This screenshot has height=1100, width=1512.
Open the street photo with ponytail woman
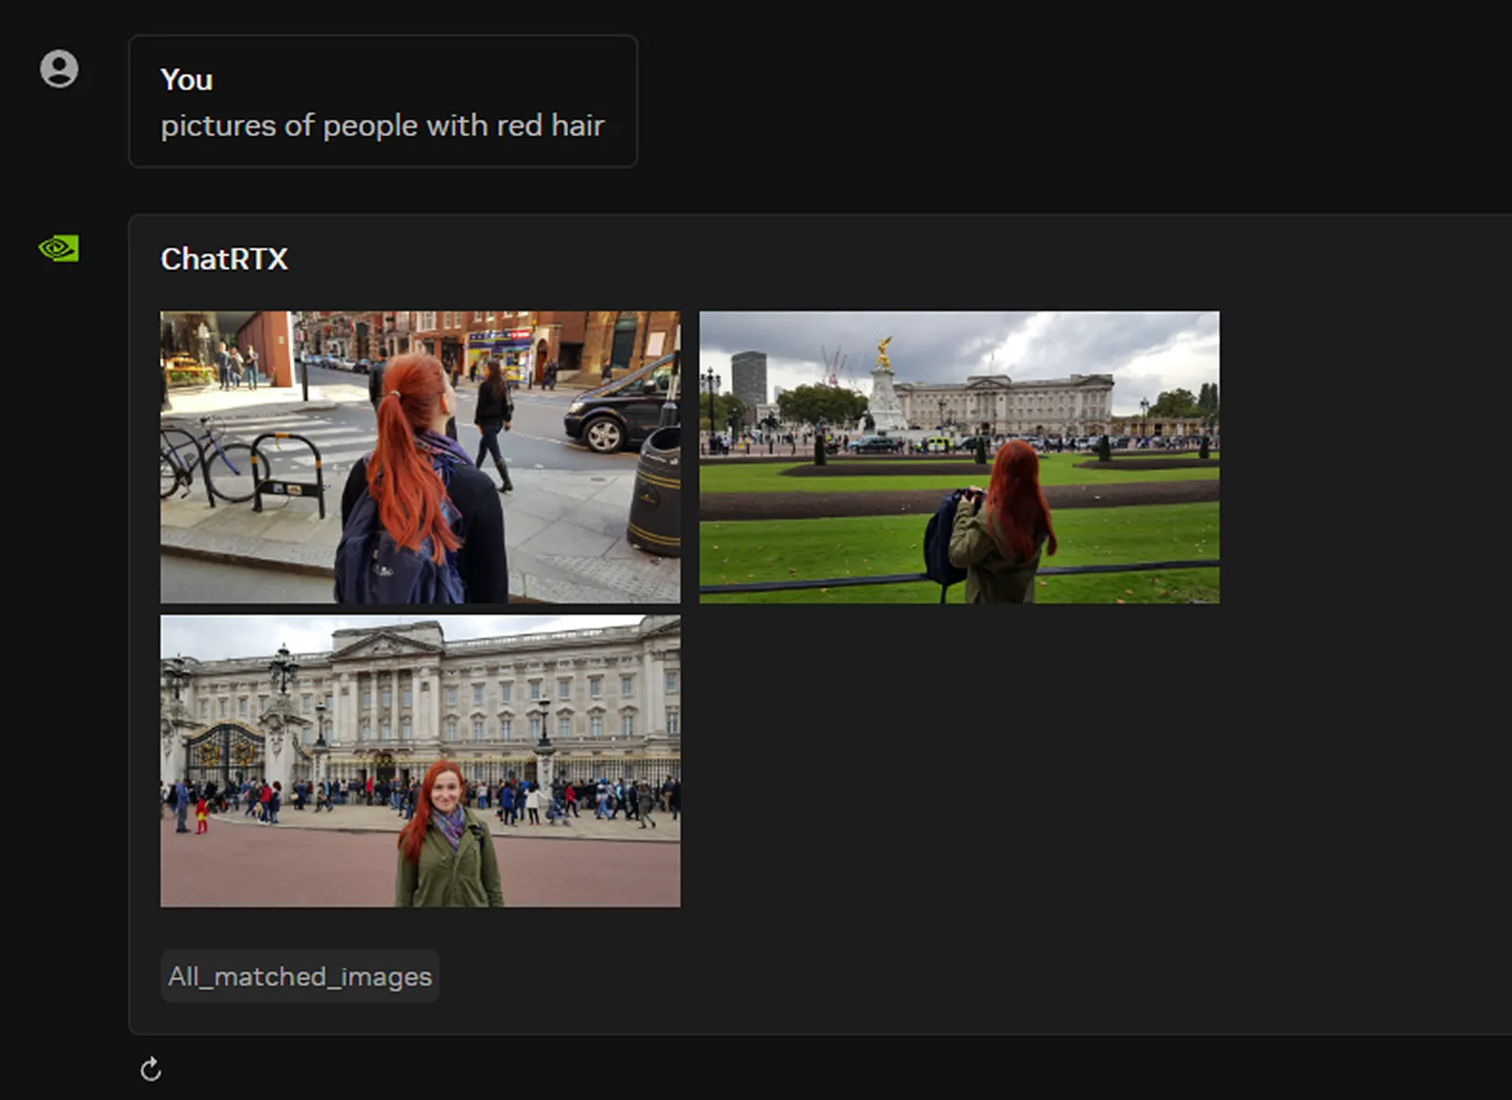click(420, 457)
